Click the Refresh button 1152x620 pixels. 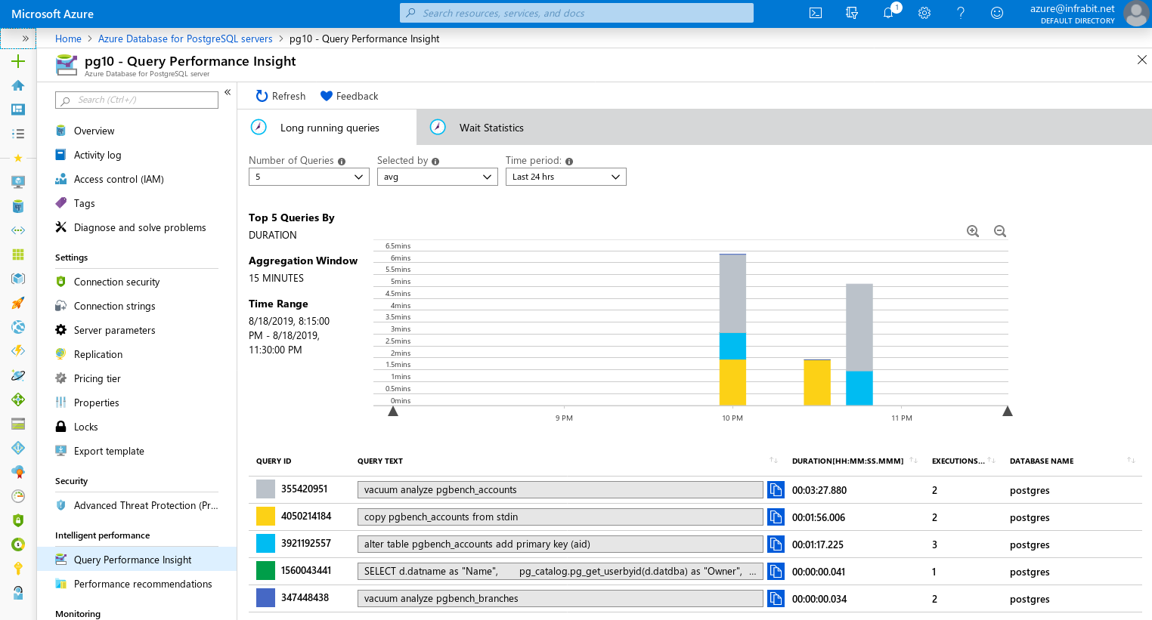point(280,96)
